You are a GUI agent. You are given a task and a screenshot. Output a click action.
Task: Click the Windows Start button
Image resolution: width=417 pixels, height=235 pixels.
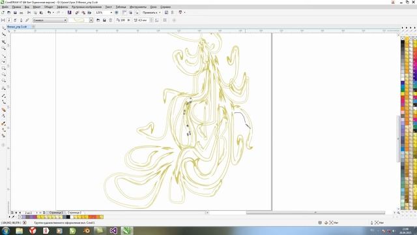coord(6,230)
